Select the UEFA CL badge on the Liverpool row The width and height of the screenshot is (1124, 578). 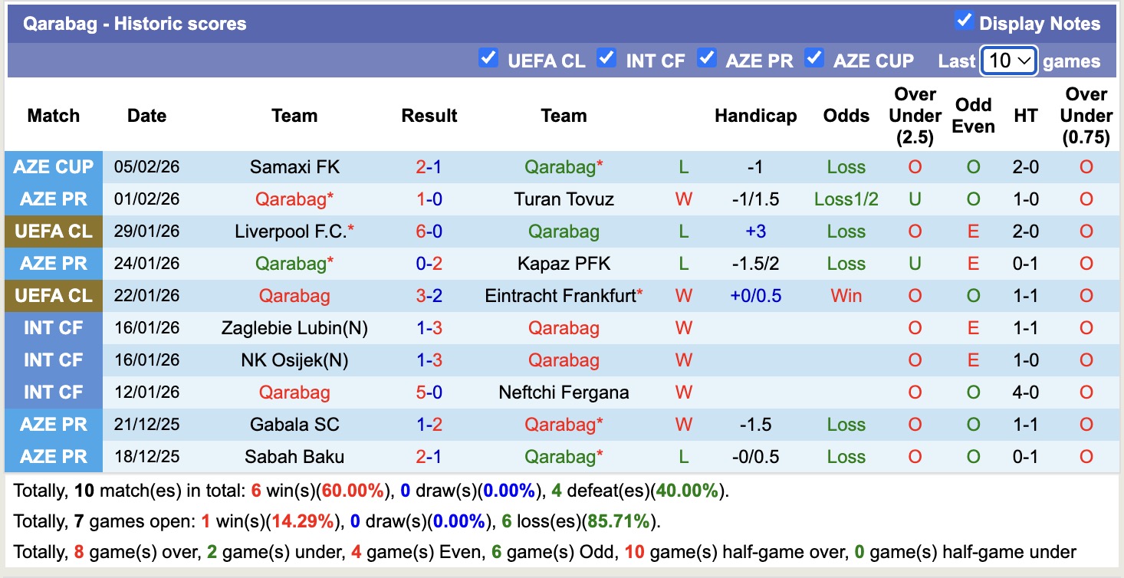click(x=54, y=231)
